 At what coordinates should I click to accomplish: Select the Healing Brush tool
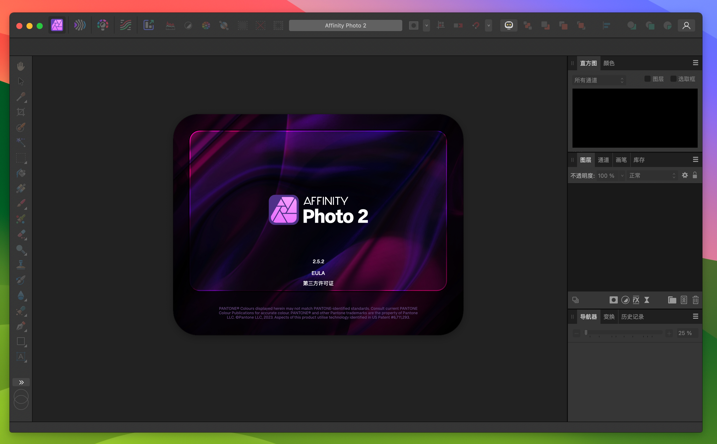(22, 233)
